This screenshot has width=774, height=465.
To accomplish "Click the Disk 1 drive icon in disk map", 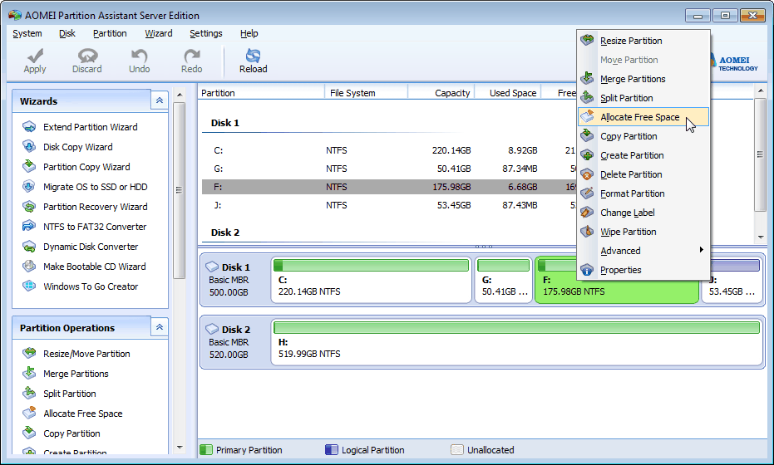I will coord(212,267).
